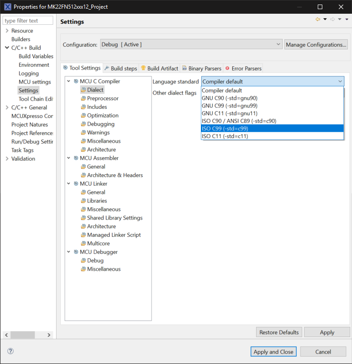Click Apply and Close button
The width and height of the screenshot is (352, 364).
point(273,352)
